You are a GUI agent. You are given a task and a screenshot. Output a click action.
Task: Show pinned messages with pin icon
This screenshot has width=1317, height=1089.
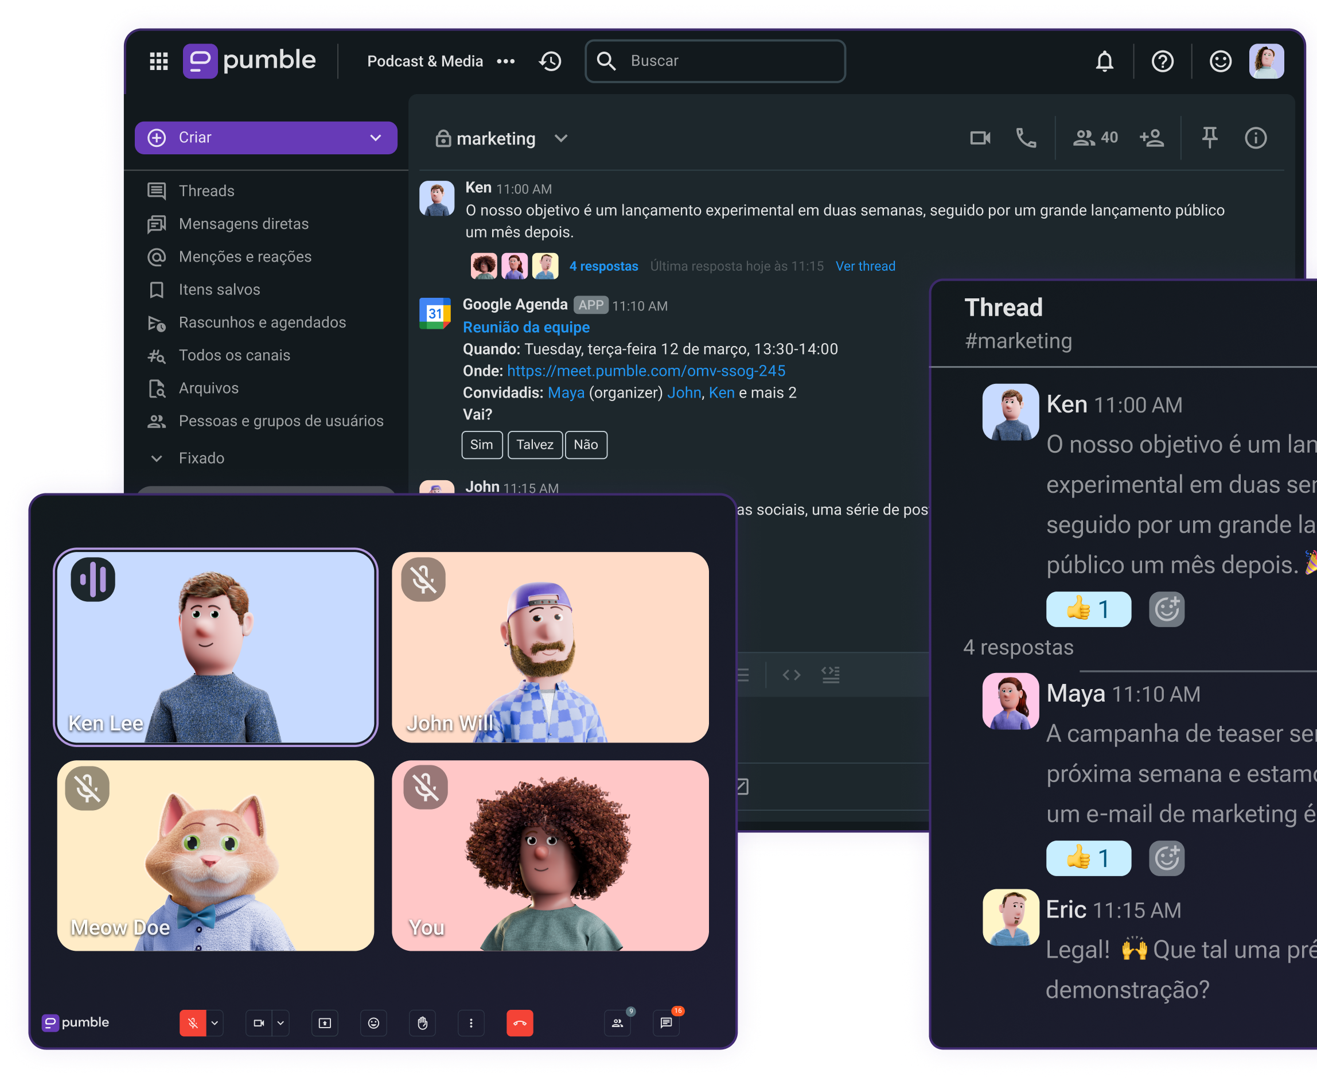point(1209,138)
